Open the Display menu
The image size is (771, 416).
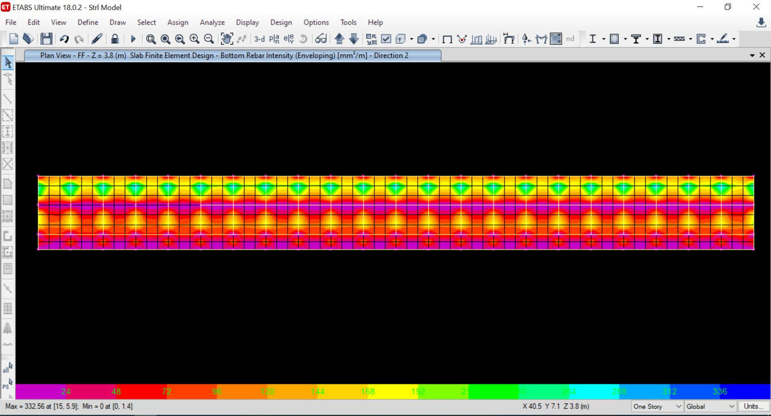click(x=247, y=22)
